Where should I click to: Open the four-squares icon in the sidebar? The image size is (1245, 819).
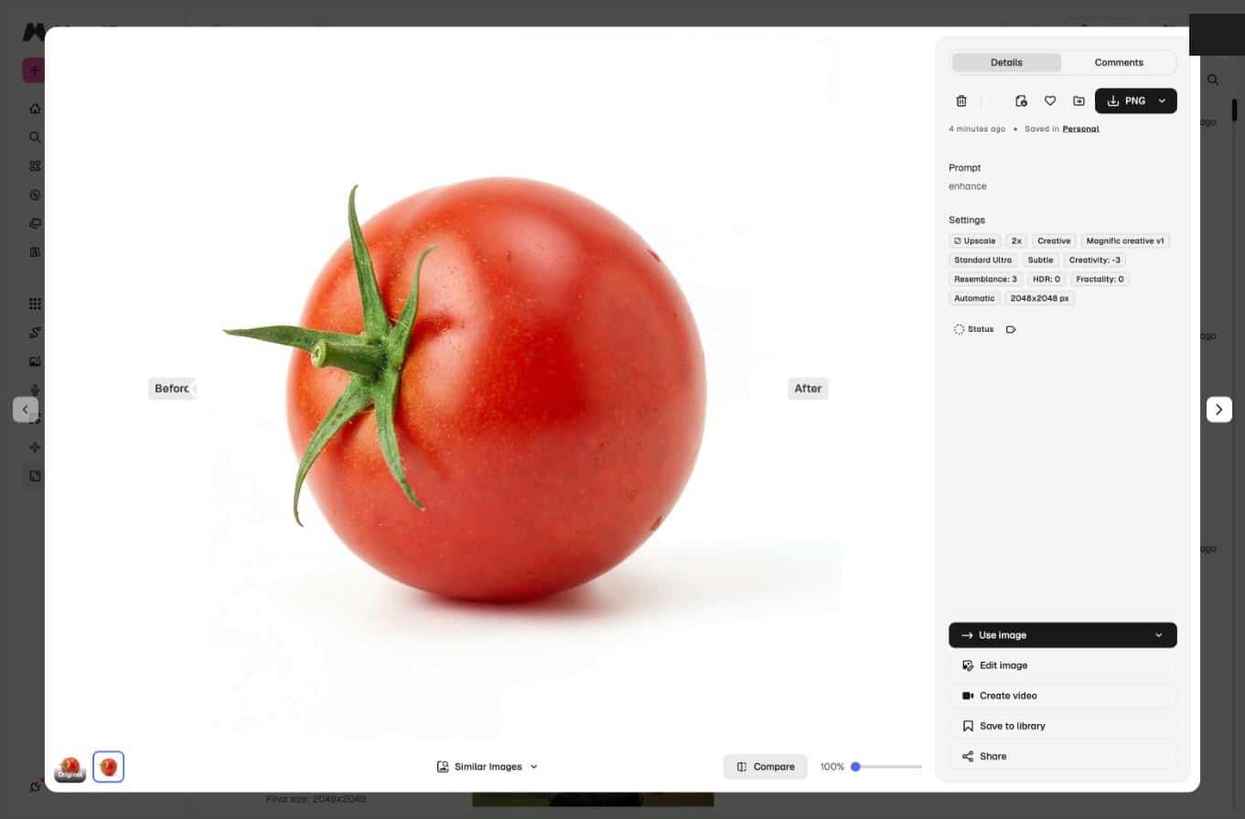point(35,166)
